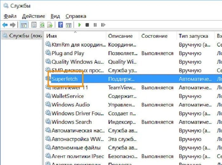The height and width of the screenshot is (165, 222).
Task: Click the gear icon beside Автономные файлы
Action: tap(48, 147)
